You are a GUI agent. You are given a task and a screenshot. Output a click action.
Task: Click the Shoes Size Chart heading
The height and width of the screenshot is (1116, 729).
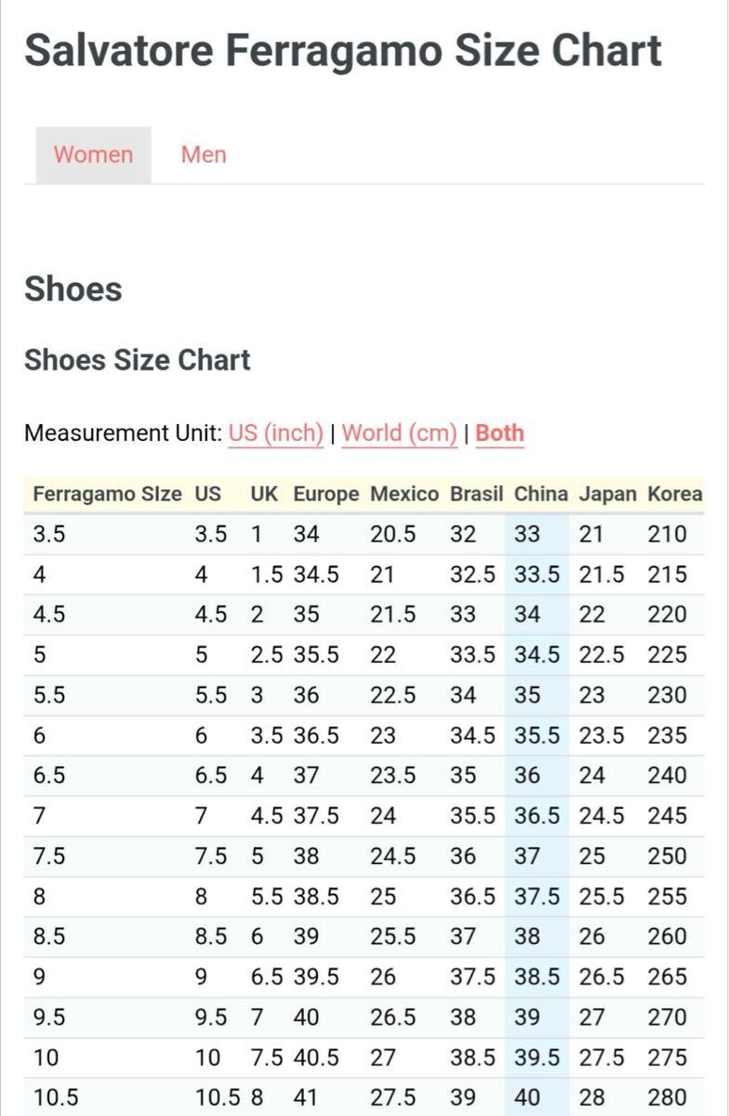click(138, 360)
